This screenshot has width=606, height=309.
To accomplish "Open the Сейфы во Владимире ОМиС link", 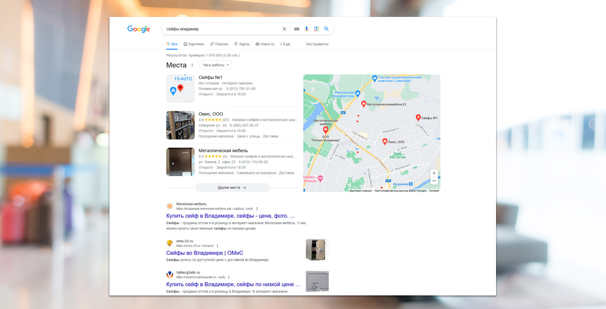I will 204,253.
